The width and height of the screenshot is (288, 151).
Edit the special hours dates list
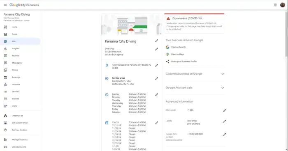[x=156, y=123]
